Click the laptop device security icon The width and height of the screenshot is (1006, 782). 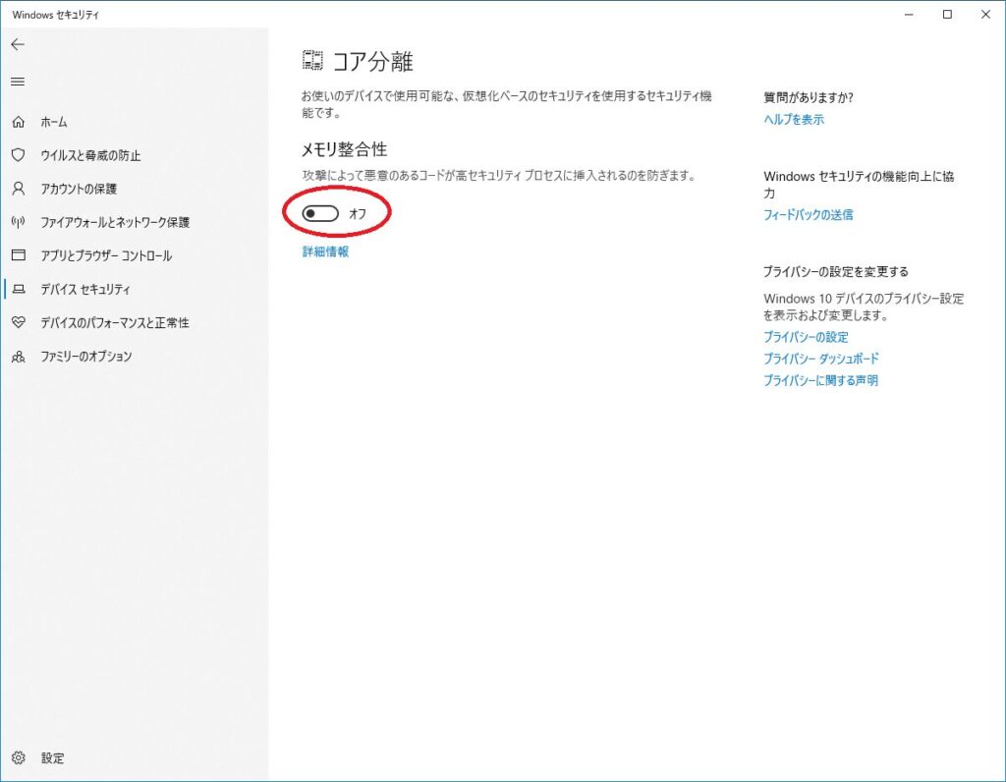point(19,289)
